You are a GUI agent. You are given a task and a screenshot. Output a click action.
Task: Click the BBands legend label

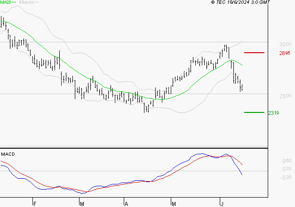point(26,2)
